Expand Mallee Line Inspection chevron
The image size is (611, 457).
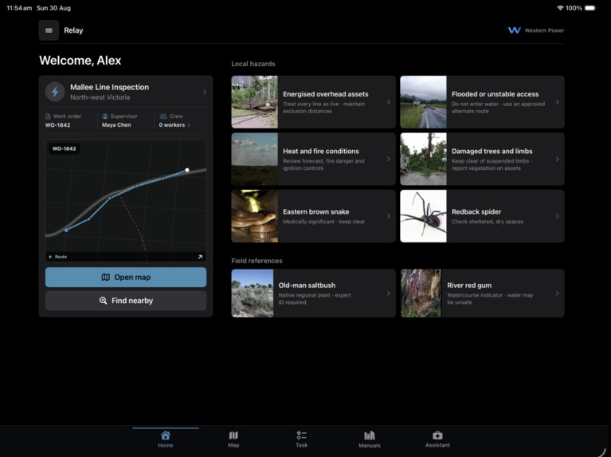pyautogui.click(x=205, y=92)
